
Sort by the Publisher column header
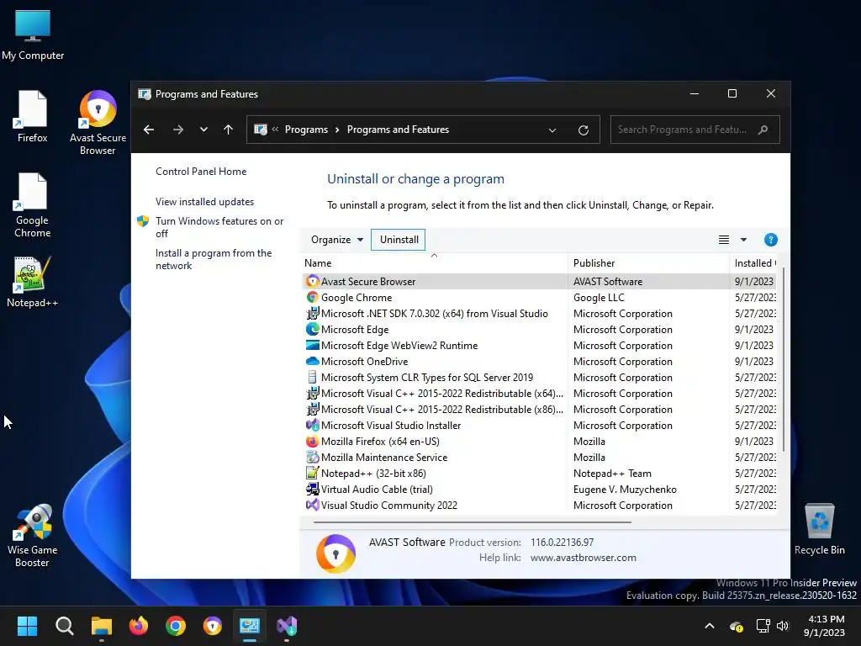[x=648, y=263]
